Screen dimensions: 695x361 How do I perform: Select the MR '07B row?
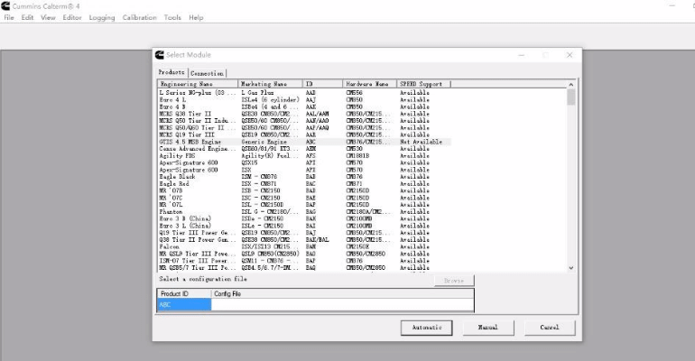[x=304, y=191]
